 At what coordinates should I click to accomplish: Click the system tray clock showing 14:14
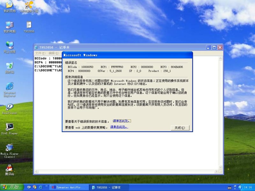click(x=247, y=187)
